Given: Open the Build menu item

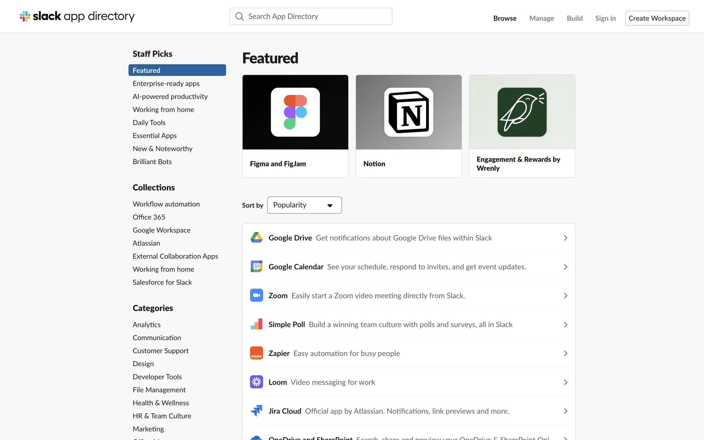Looking at the screenshot, I should [574, 18].
